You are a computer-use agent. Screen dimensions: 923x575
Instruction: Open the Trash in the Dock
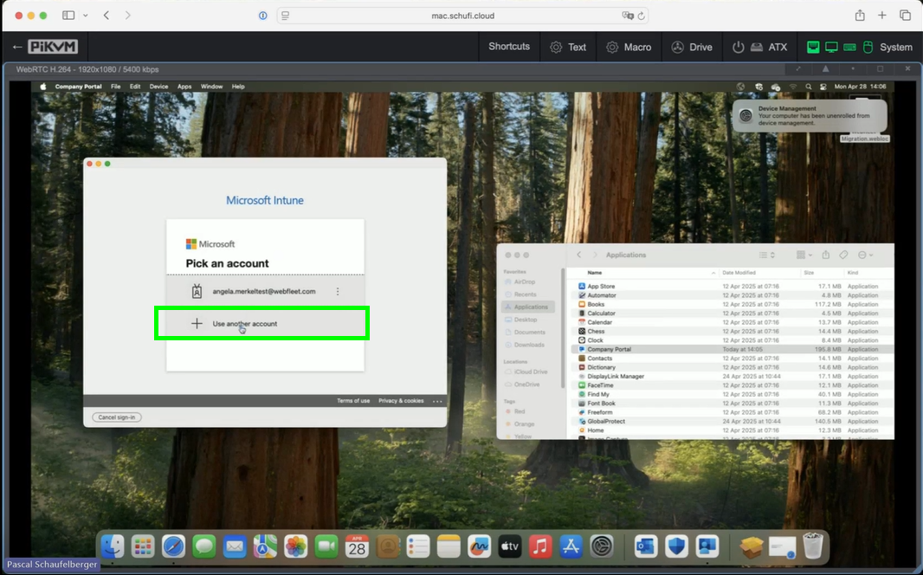[813, 546]
